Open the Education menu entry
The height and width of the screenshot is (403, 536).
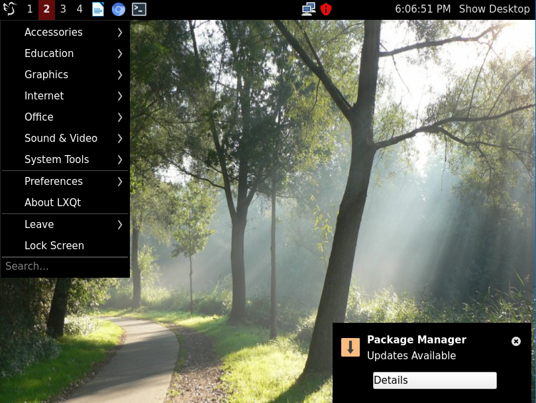pyautogui.click(x=65, y=54)
